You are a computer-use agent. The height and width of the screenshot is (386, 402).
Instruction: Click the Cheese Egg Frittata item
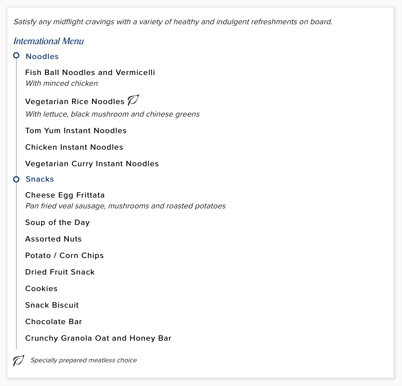[65, 195]
